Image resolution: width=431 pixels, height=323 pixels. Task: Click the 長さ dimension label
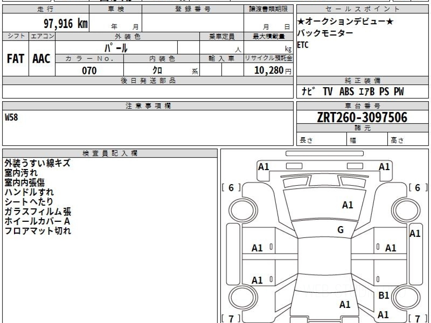coord(306,141)
